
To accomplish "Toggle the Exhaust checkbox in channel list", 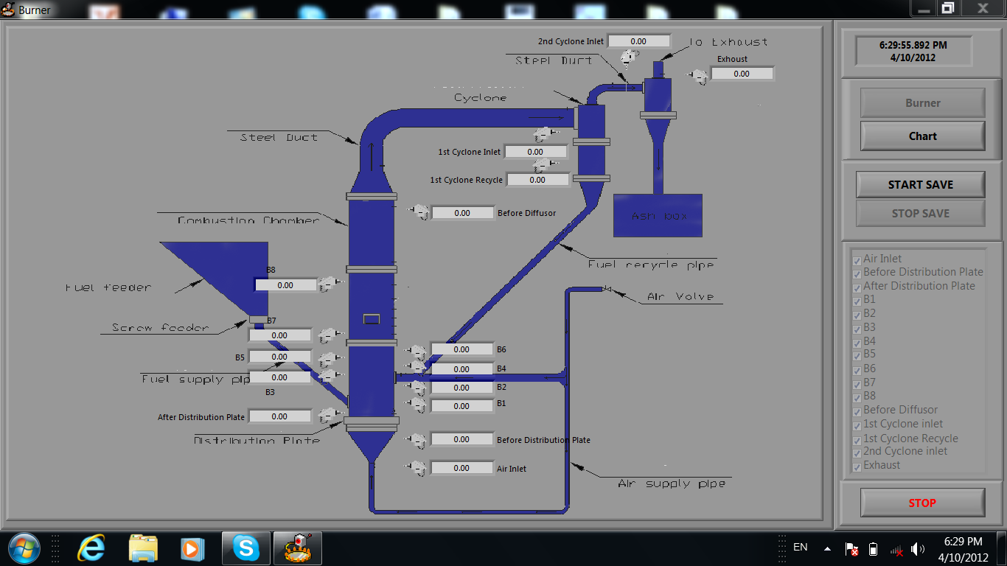I will [x=857, y=467].
